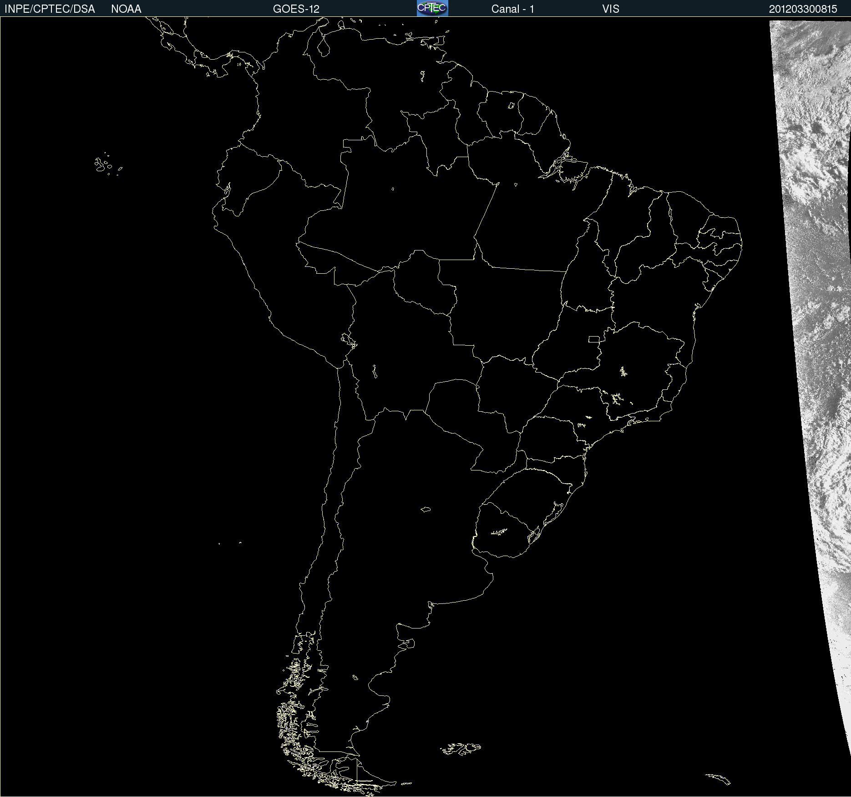Click the South Georgia island outline
Image resolution: width=851 pixels, height=797 pixels.
pyautogui.click(x=718, y=779)
